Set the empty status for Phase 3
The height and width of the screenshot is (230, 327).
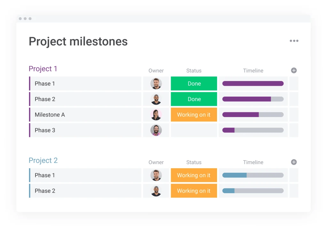tap(194, 130)
